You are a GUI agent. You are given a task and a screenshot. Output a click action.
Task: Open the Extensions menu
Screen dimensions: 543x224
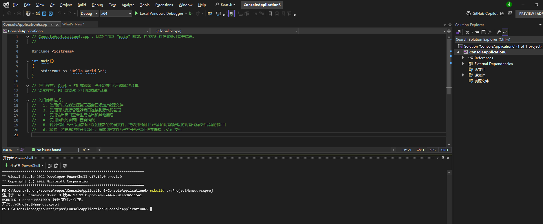[164, 5]
